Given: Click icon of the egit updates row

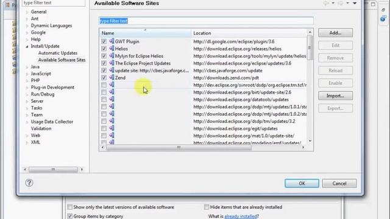Looking at the screenshot, I should point(112,128).
